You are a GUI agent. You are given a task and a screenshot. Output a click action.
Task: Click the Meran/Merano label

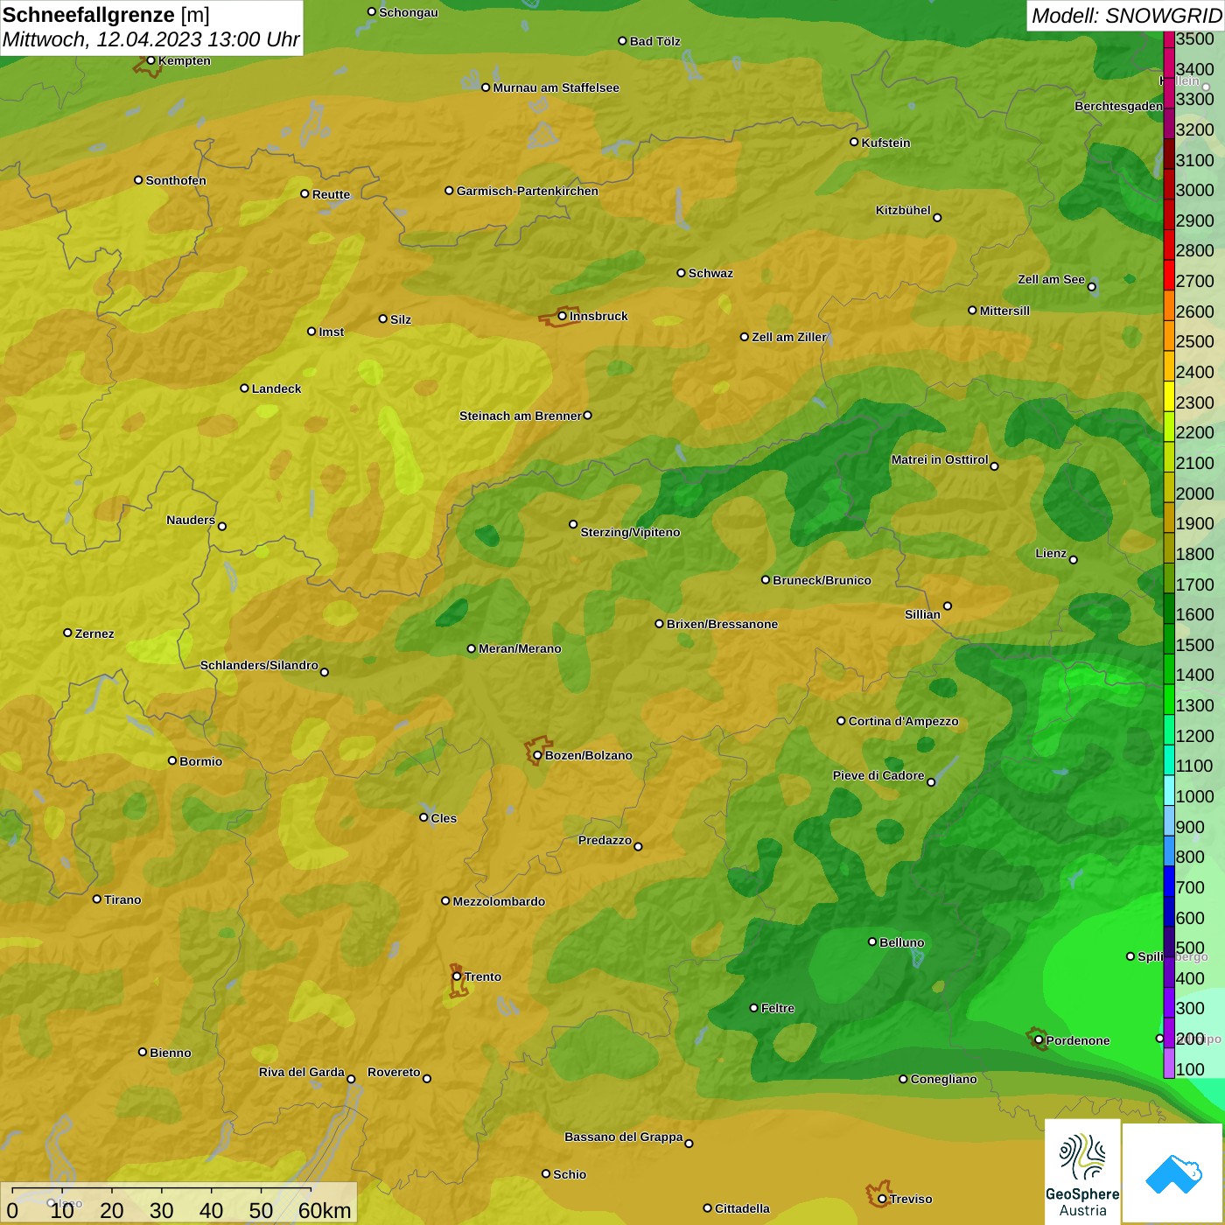(x=520, y=648)
